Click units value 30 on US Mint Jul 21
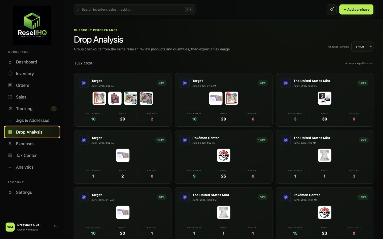 coord(324,119)
